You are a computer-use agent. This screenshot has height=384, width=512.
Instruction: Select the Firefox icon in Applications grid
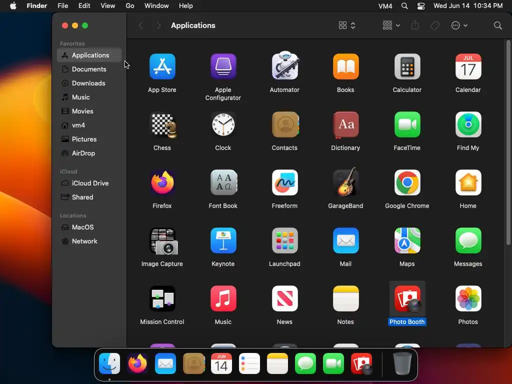(x=162, y=182)
